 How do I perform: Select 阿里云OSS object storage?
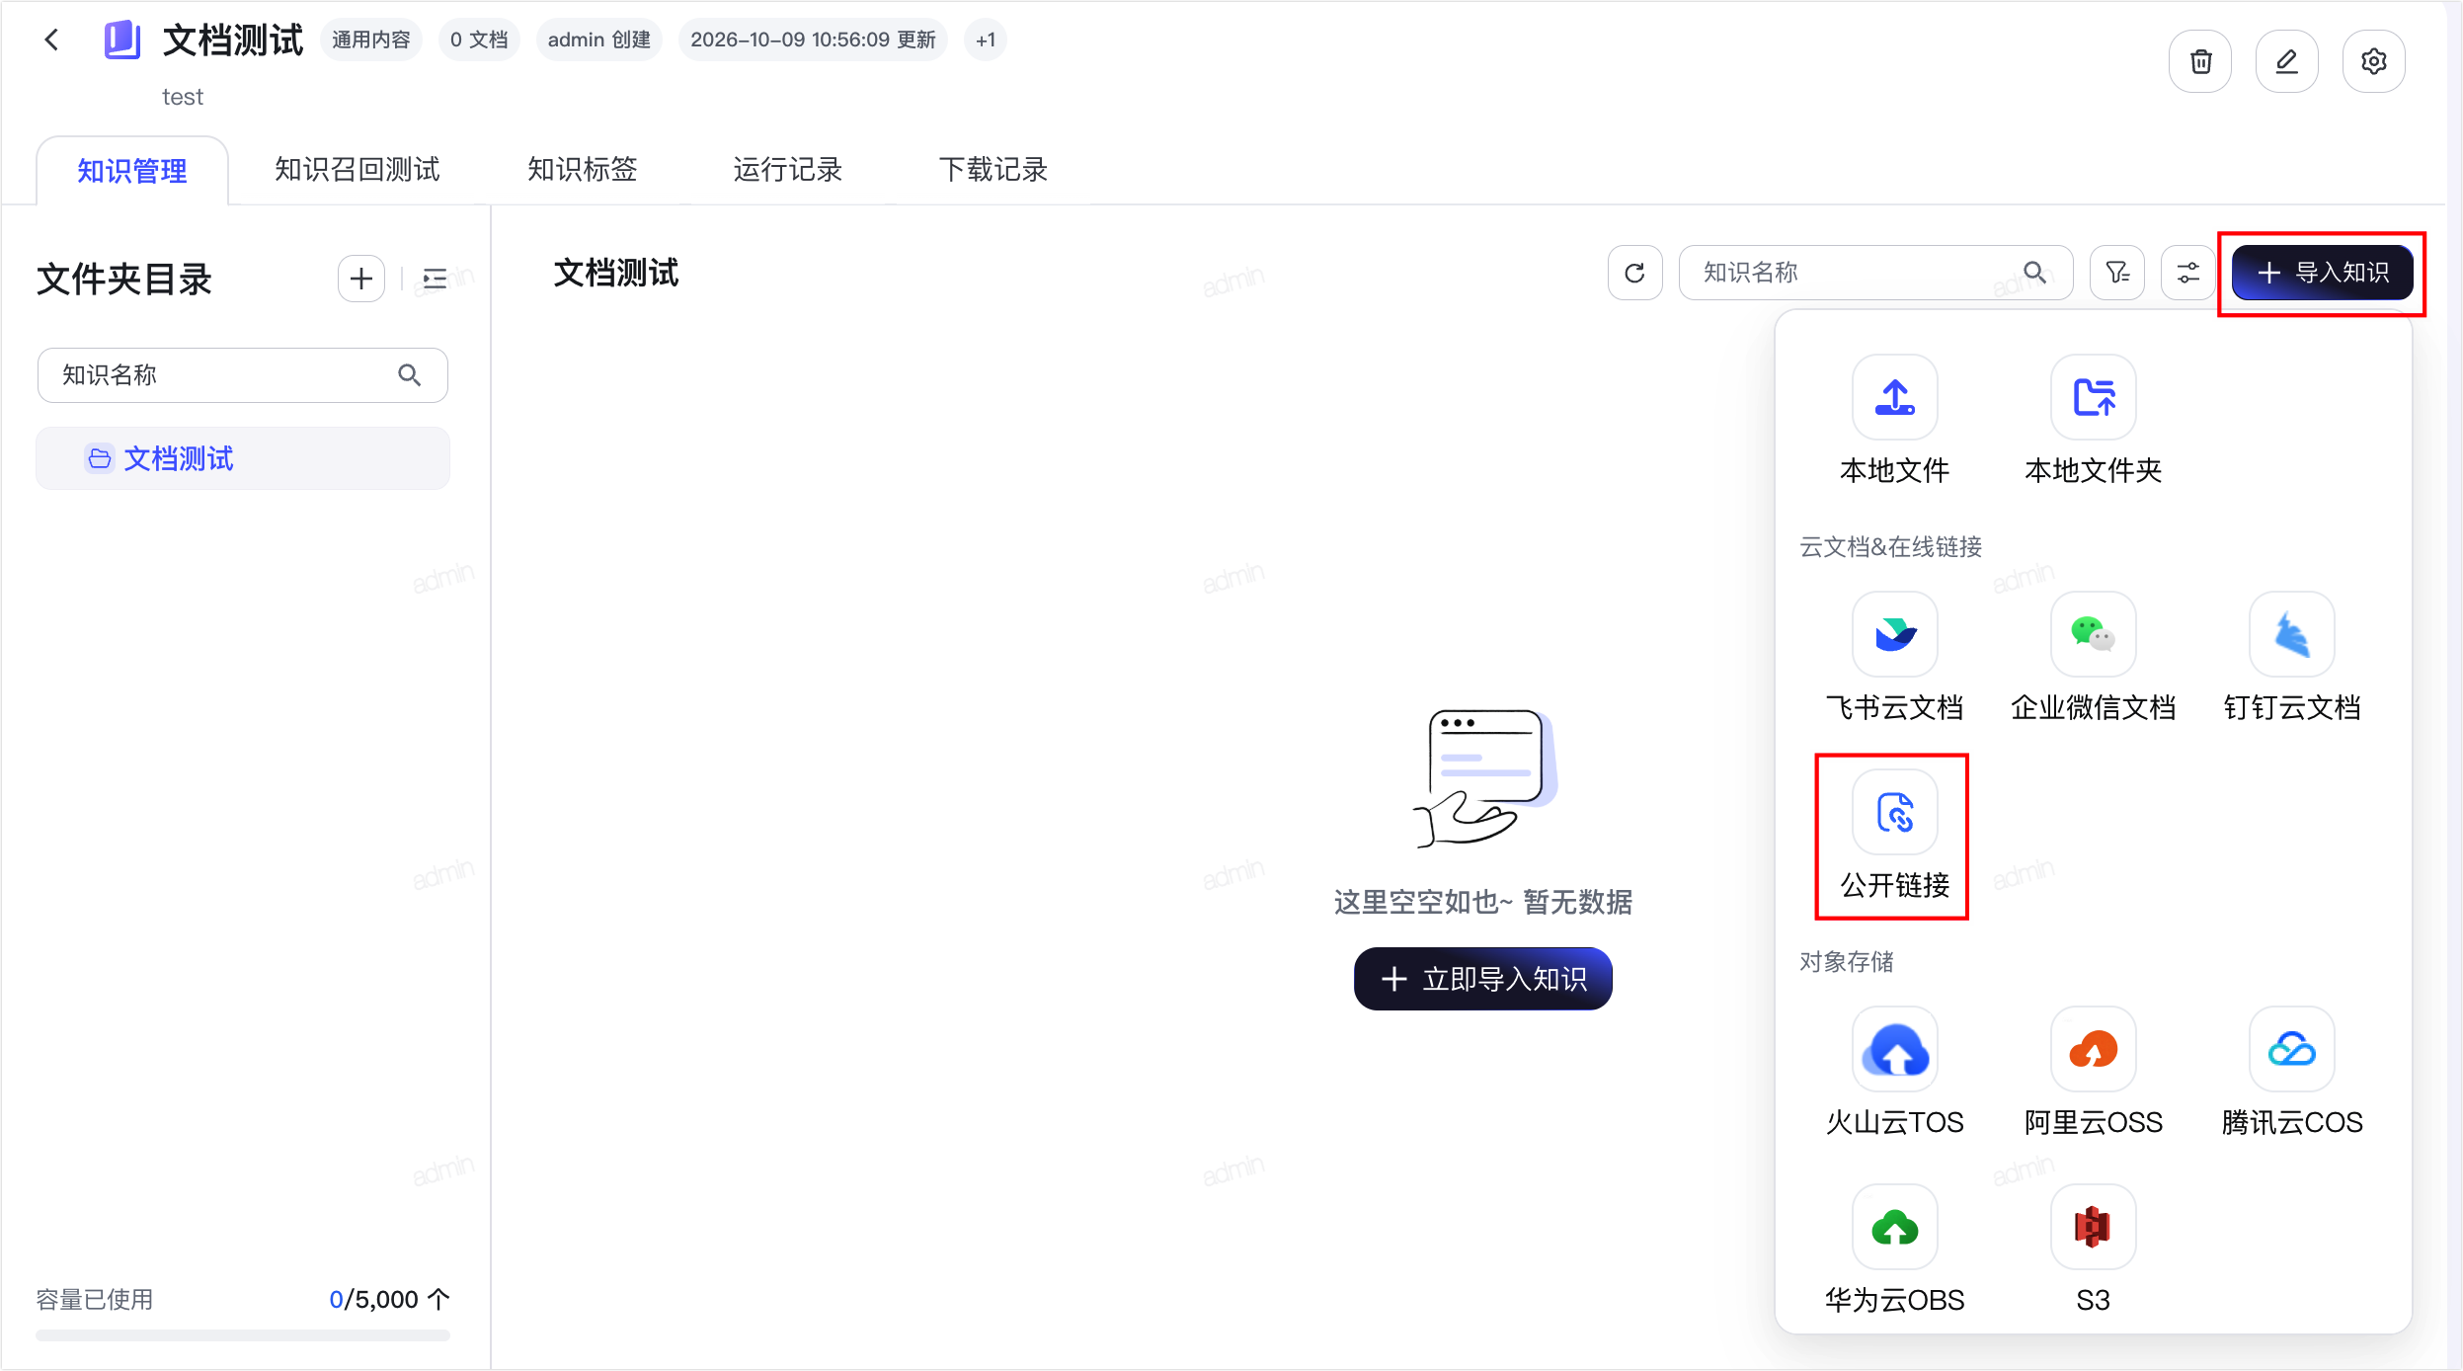coord(2093,1073)
